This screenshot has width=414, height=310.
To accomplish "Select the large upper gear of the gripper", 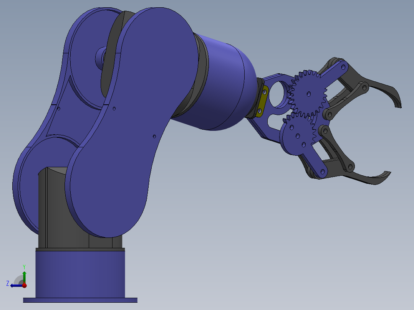I will [308, 93].
